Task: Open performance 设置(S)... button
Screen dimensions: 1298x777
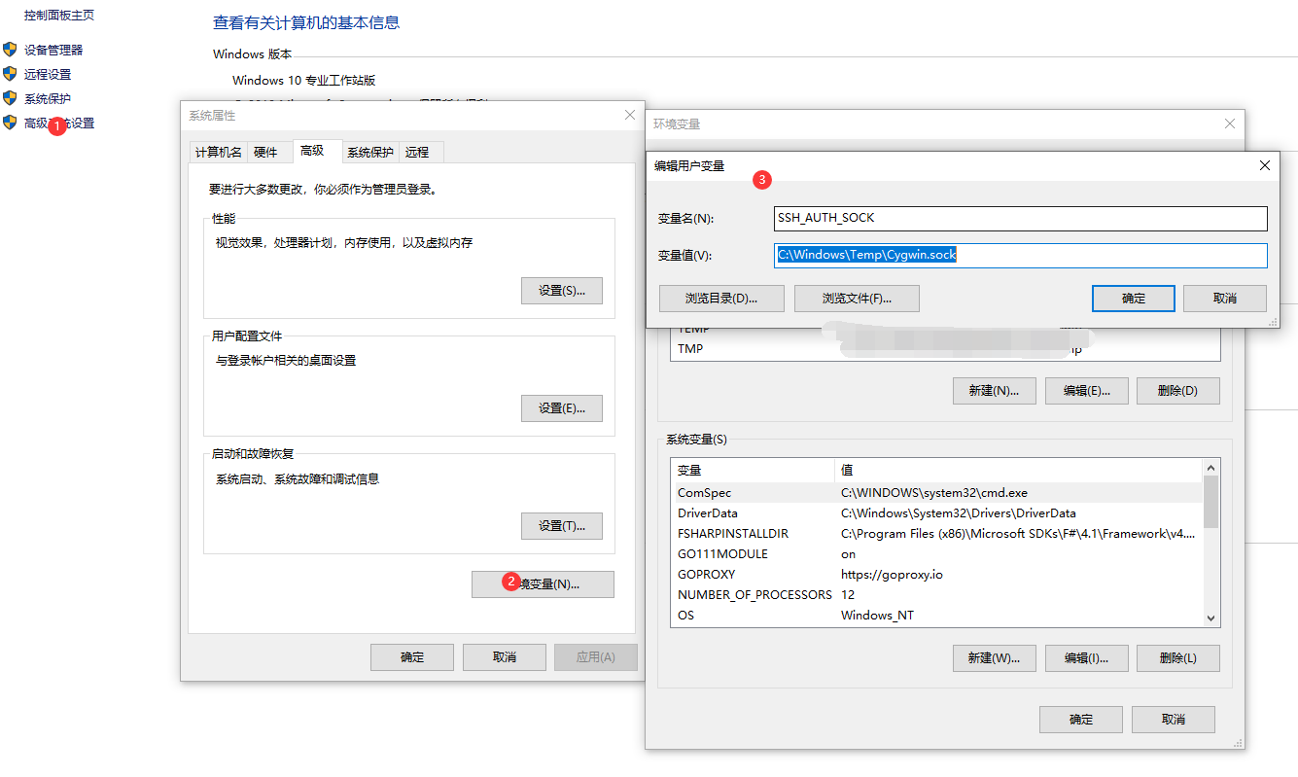Action: pos(562,291)
